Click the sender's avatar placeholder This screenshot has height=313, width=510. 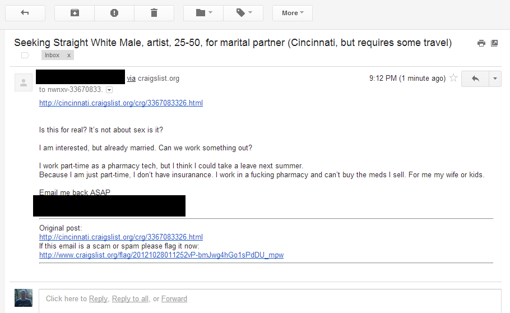pos(24,82)
